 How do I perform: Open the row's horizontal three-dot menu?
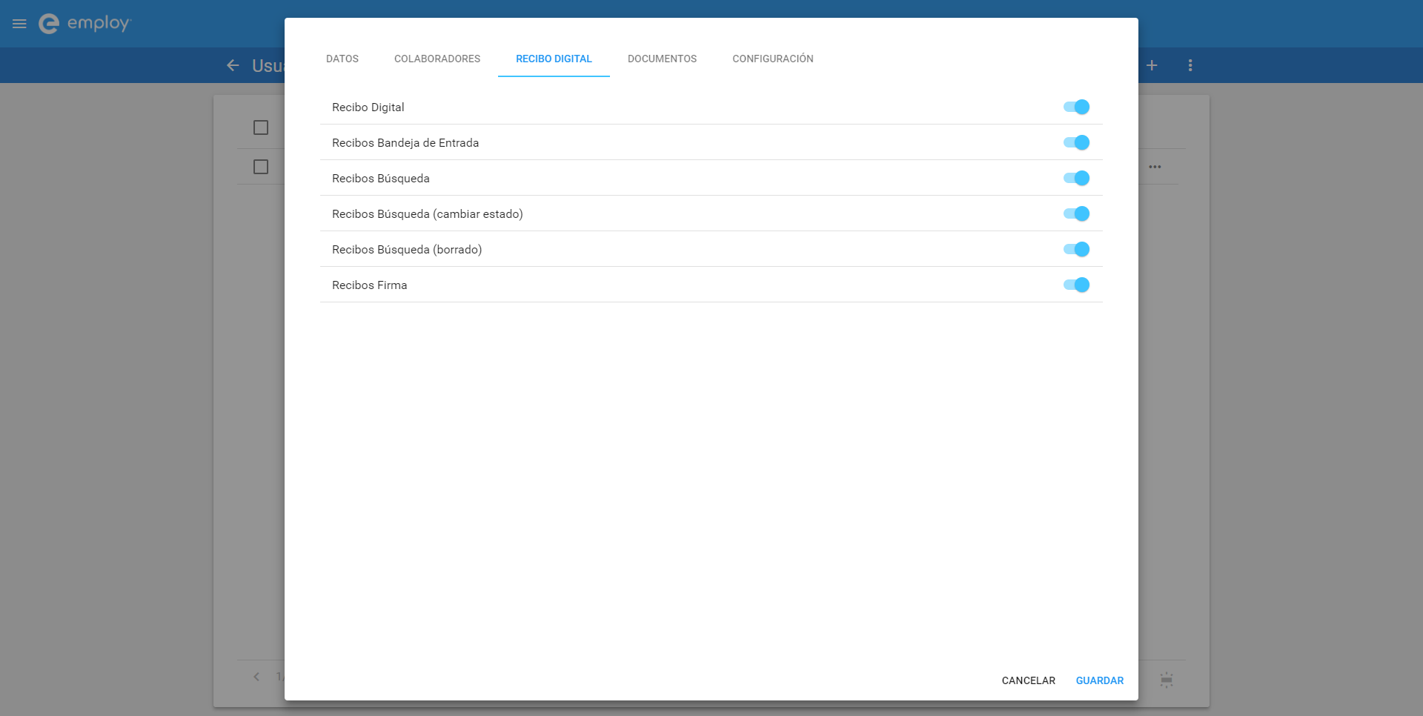tap(1155, 167)
